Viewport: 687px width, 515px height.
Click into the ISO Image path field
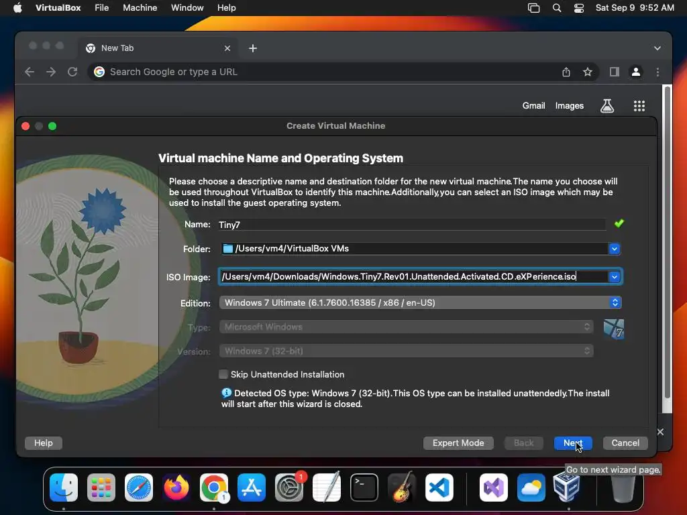pos(413,277)
